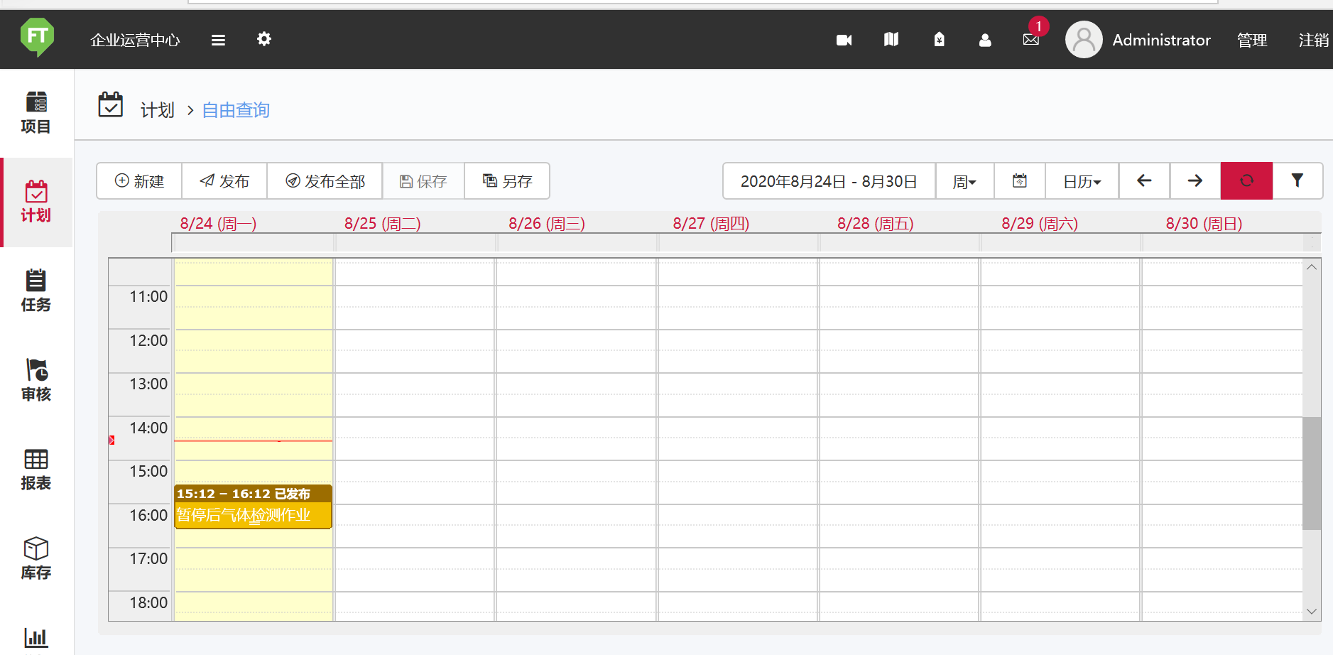Open the filter funnel icon
The width and height of the screenshot is (1333, 655).
[x=1297, y=181]
